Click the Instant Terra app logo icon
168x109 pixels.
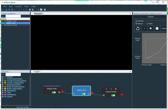pyautogui.click(x=2, y=2)
